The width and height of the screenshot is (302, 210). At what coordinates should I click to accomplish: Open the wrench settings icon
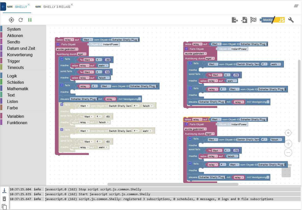coord(291,20)
